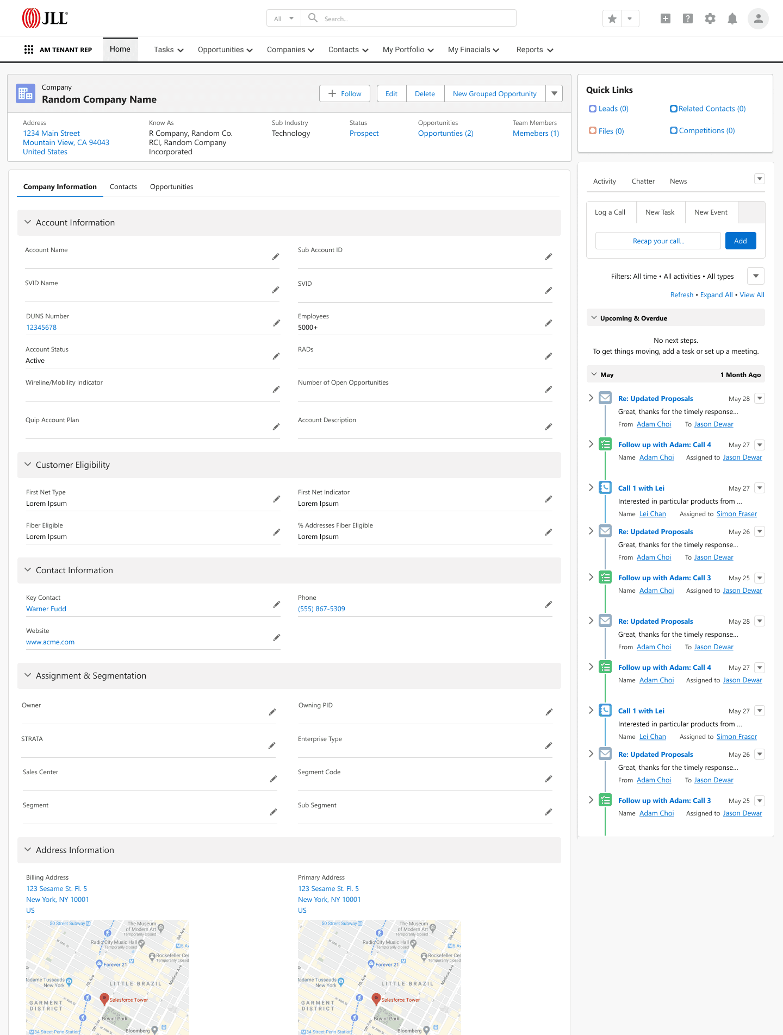This screenshot has width=783, height=1035.
Task: Click the search magnifier icon
Action: [313, 18]
